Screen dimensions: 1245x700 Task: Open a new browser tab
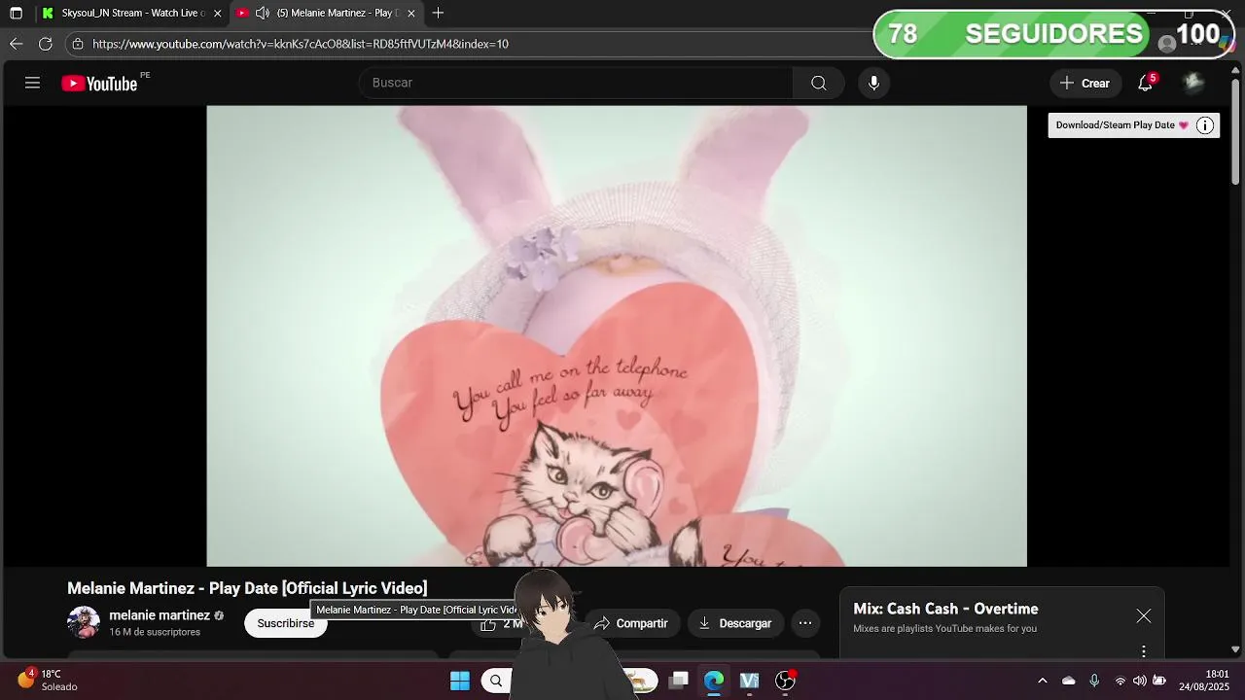click(439, 13)
